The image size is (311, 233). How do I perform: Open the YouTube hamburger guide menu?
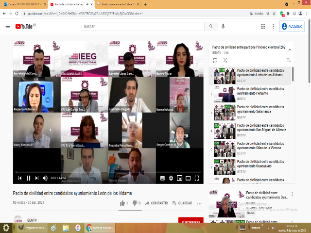[7, 26]
